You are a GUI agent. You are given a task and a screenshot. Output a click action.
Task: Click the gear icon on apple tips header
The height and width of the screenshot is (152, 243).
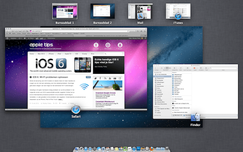pos(108,45)
